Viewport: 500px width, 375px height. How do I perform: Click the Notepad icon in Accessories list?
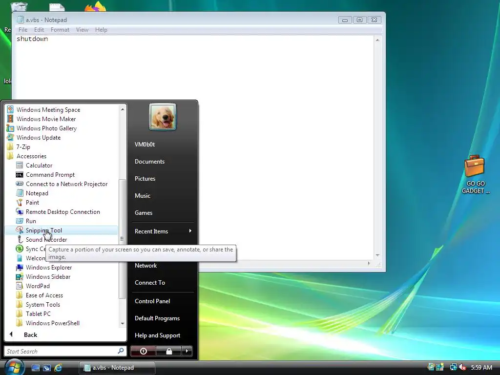click(20, 193)
